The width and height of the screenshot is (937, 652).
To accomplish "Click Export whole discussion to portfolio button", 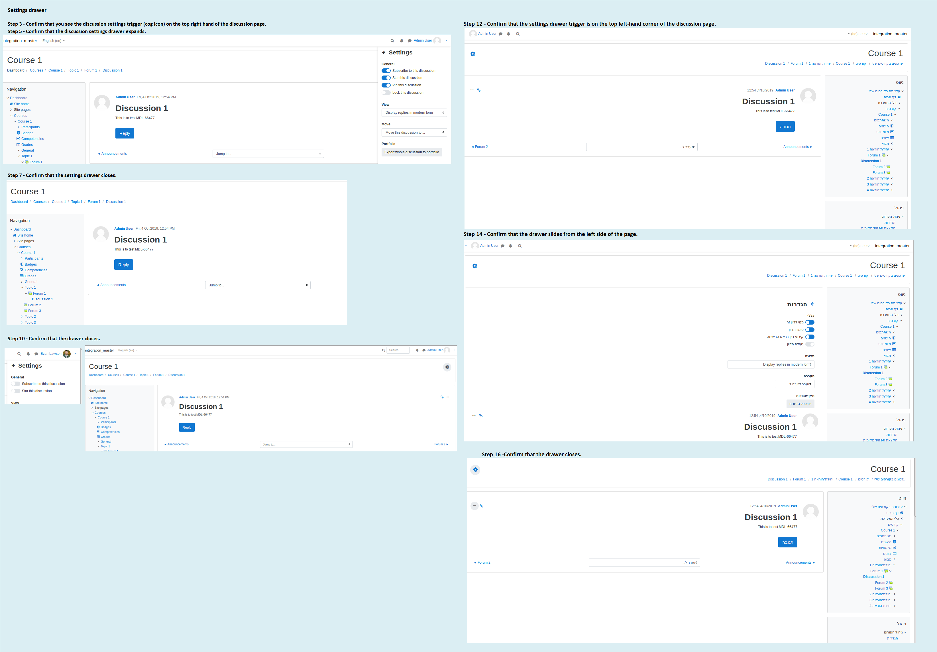I will tap(412, 152).
